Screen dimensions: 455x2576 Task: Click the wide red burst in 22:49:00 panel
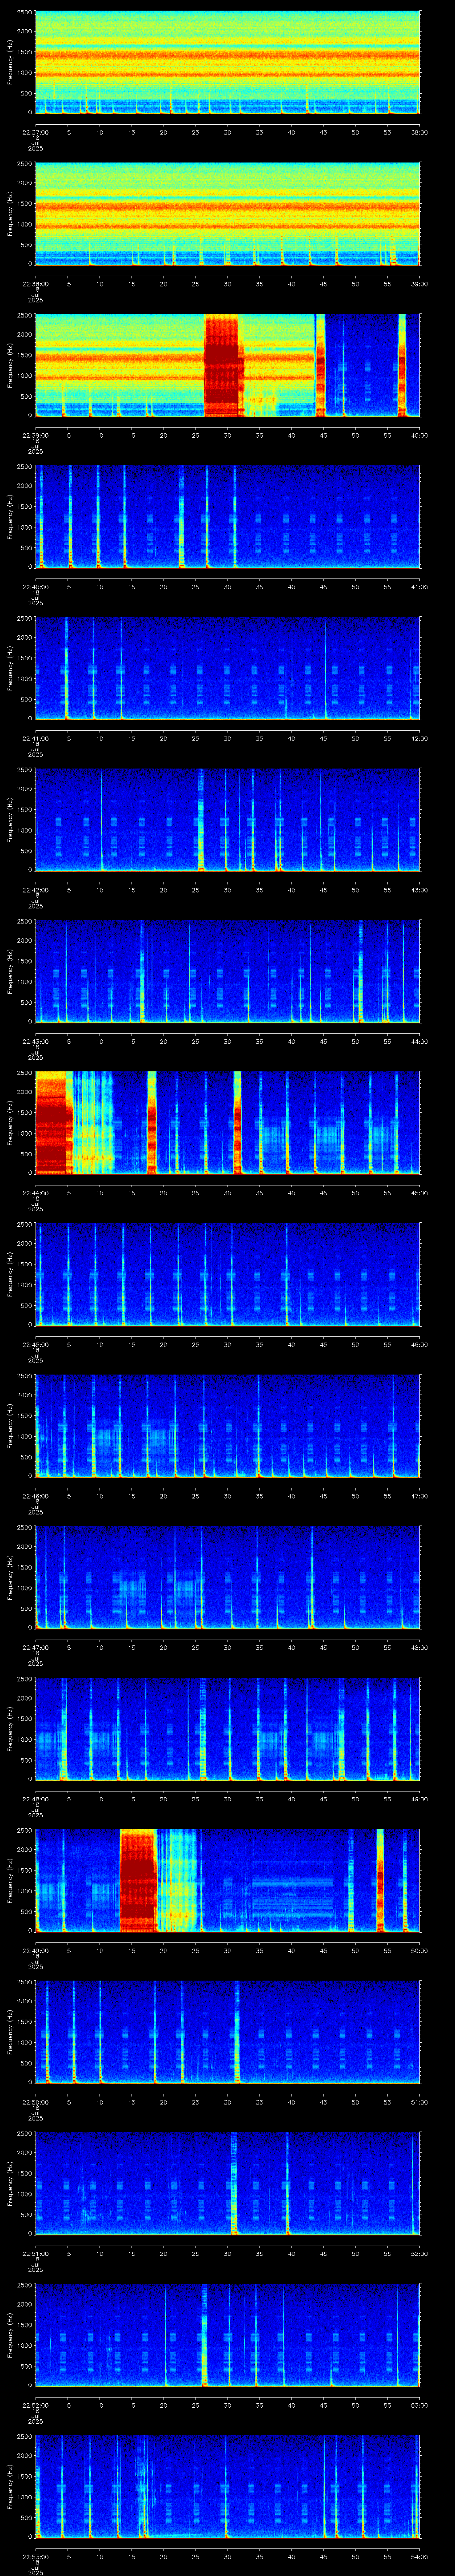pos(138,1880)
